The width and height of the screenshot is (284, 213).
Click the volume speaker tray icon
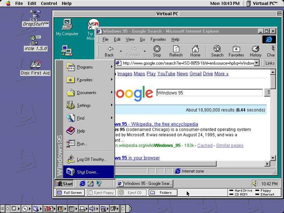(x=255, y=184)
